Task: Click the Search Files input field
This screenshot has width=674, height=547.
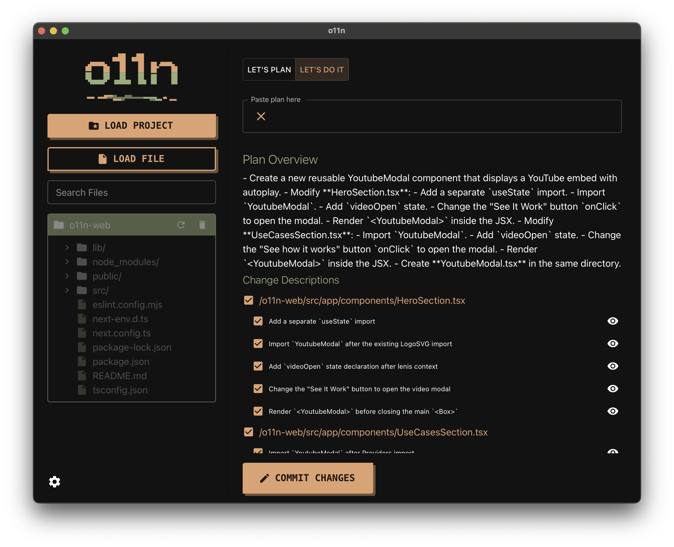Action: [x=131, y=193]
